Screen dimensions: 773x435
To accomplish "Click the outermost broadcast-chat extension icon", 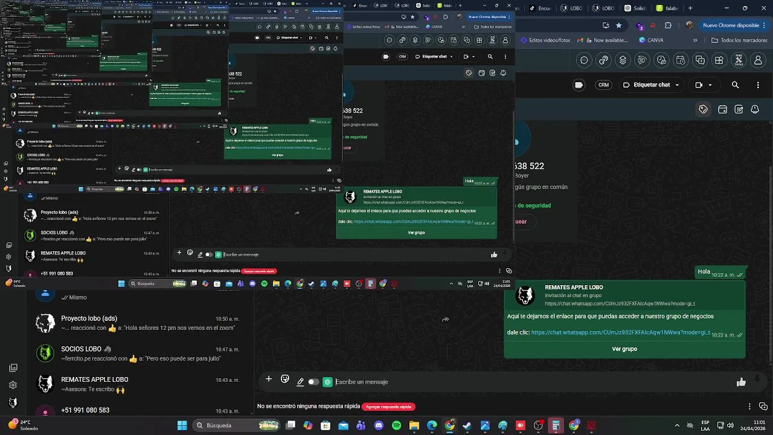I will click(642, 60).
